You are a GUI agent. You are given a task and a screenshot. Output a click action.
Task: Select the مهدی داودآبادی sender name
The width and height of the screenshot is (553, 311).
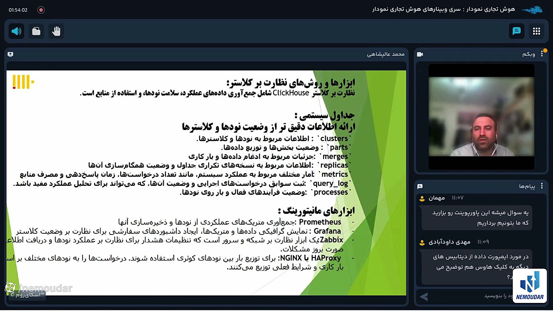point(449,242)
